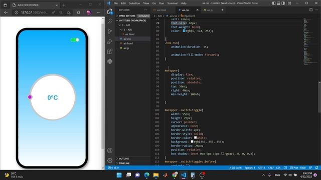Click the site information icon in address bar
321x180 pixels.
17,12
